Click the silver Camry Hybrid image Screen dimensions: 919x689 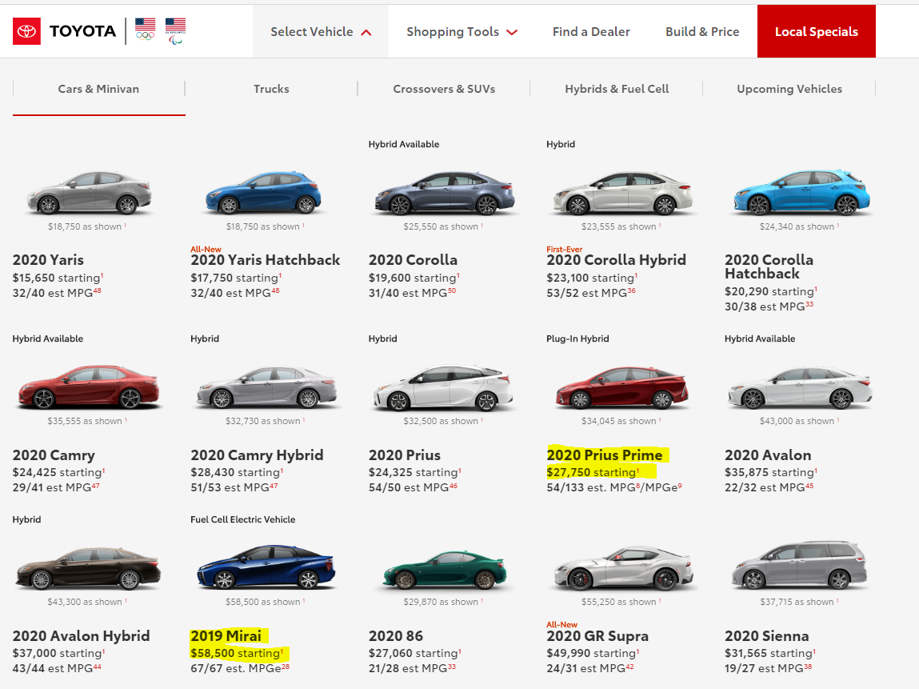[x=266, y=387]
